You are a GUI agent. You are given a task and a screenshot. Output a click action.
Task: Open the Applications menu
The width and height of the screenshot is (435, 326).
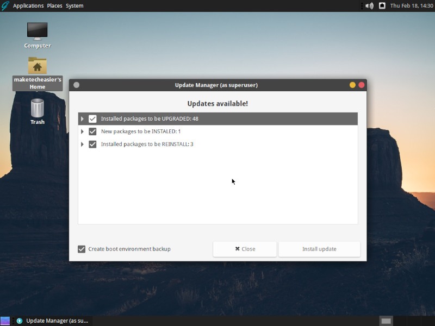28,5
